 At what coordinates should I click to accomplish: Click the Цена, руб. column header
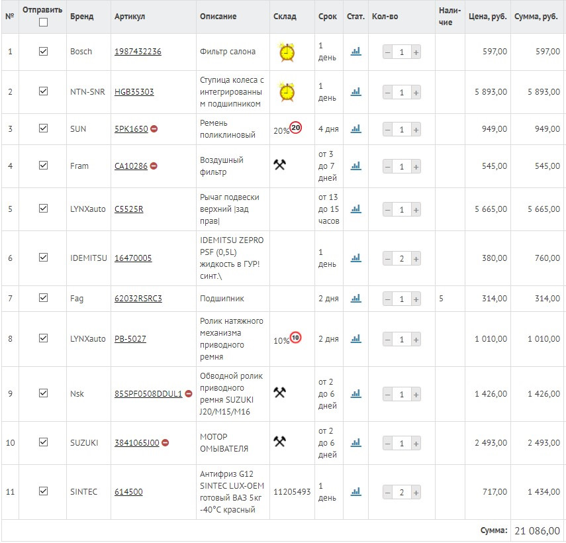tap(488, 17)
